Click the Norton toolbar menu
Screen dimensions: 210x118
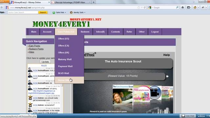coord(3,12)
